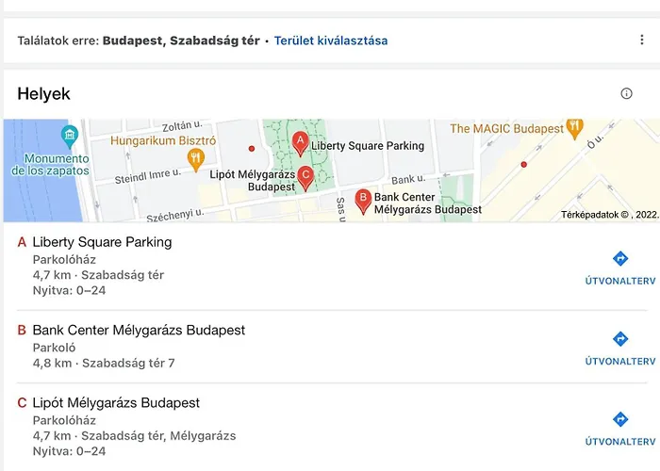Click ÚTVONALTERV text for Liberty Square Parking

[x=620, y=281]
